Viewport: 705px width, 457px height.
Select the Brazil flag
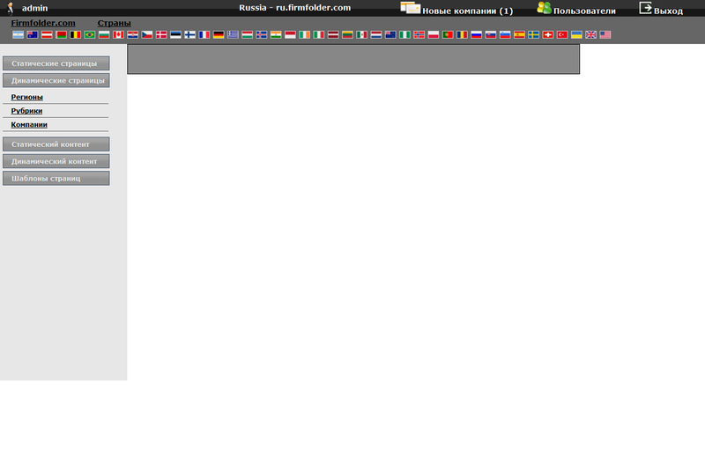[90, 34]
